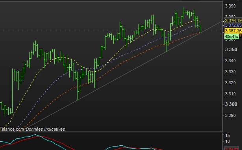Click the Données indicatives notice text
The height and width of the screenshot is (150, 242).
coord(45,129)
